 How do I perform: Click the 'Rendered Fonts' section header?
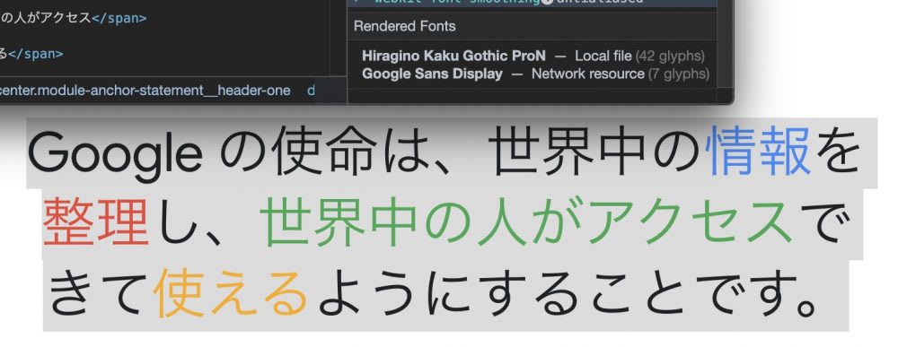click(x=404, y=26)
